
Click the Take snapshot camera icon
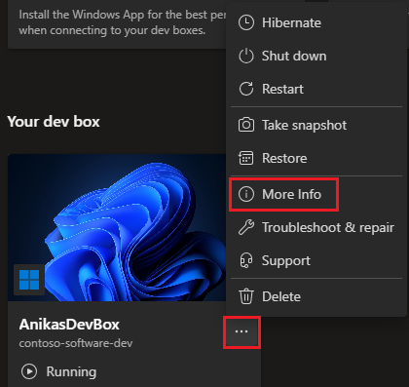click(x=246, y=125)
